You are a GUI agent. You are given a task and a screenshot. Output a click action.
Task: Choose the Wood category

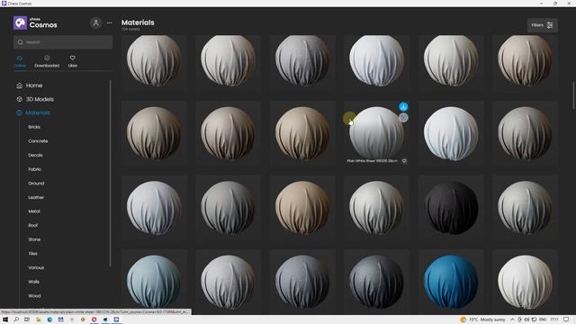click(34, 296)
